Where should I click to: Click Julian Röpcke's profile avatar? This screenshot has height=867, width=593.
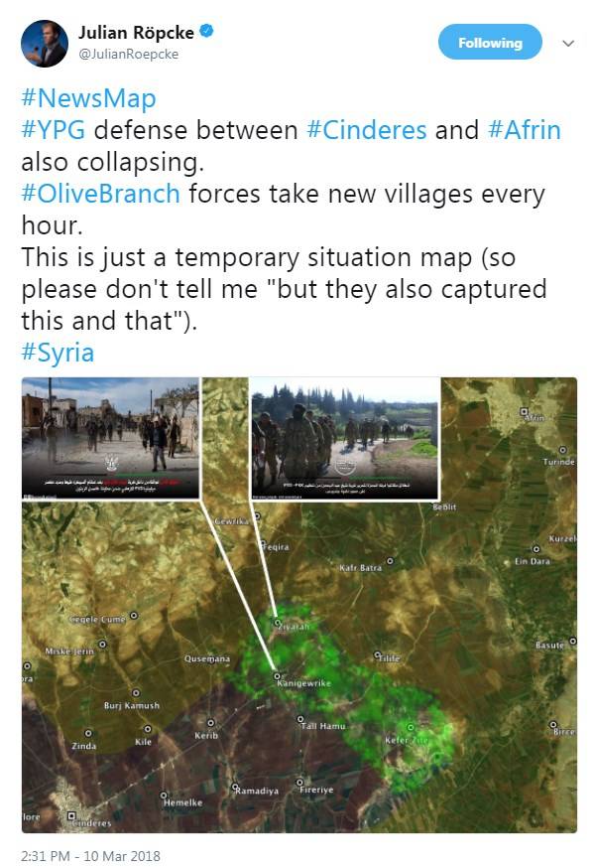click(x=45, y=44)
